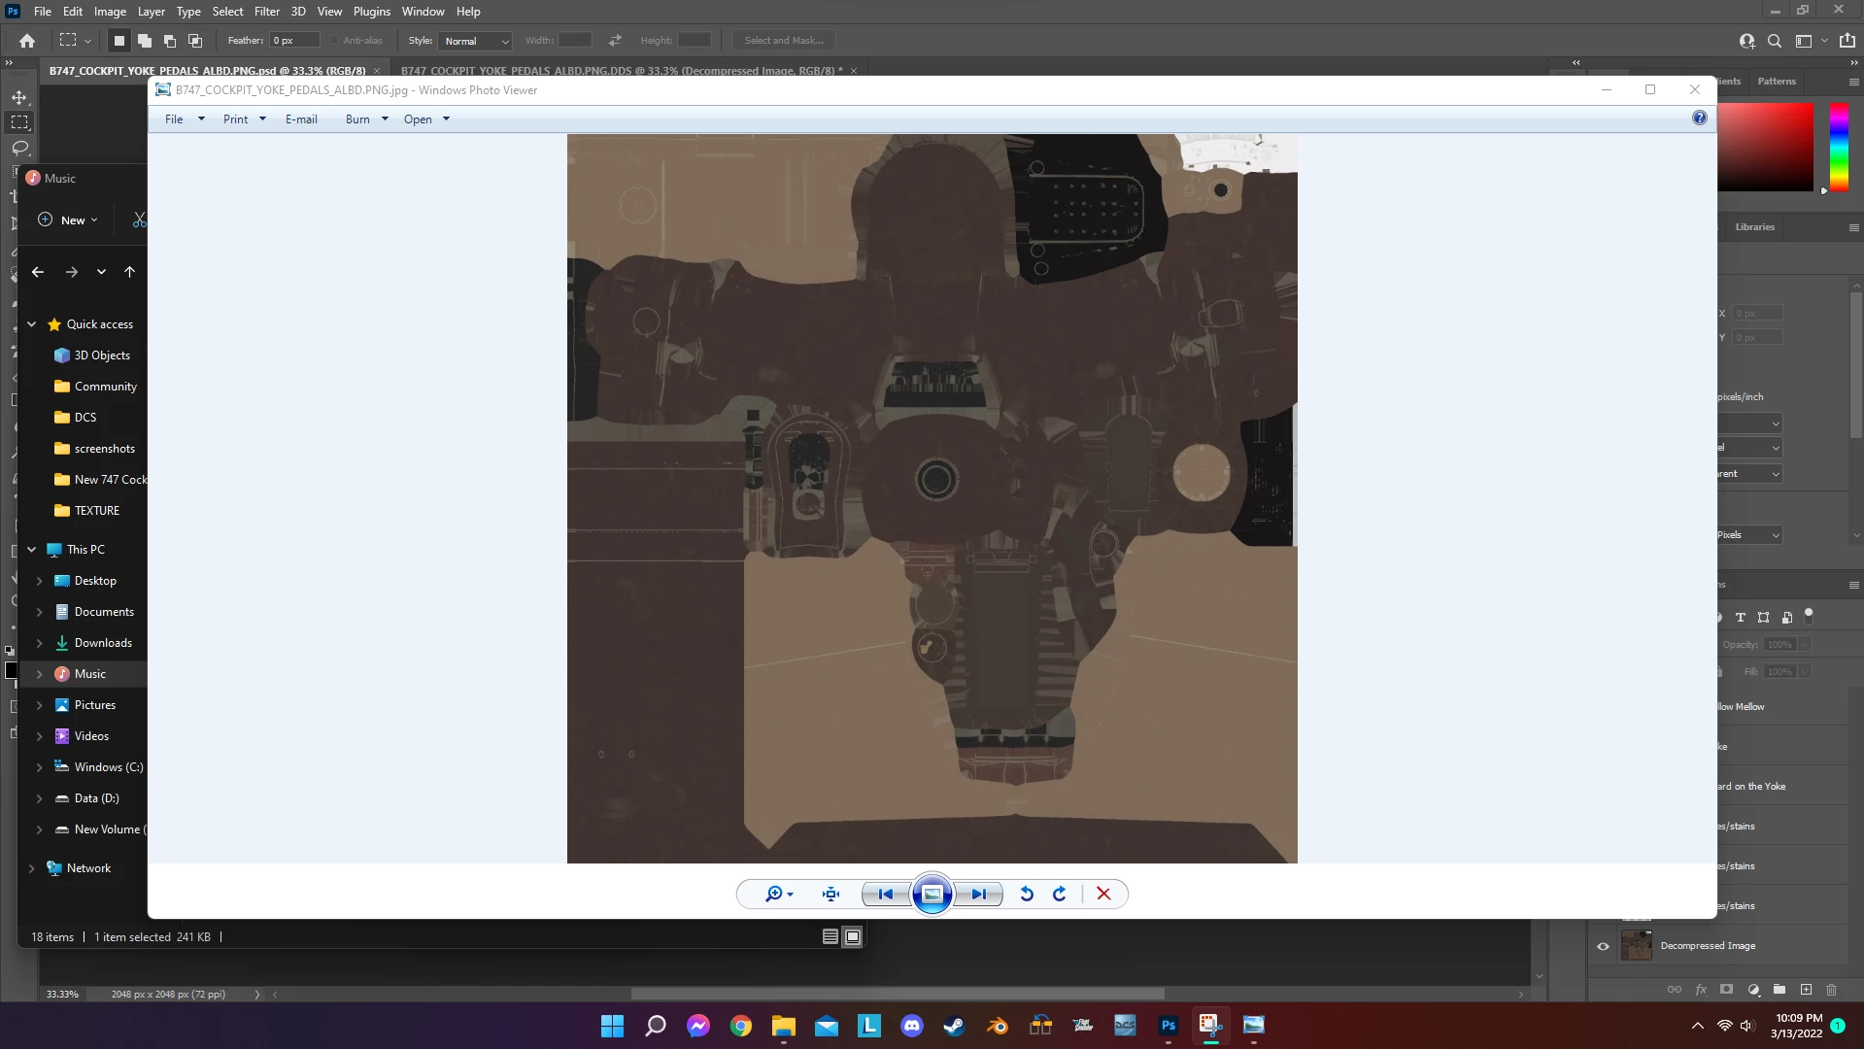Open Photoshop Filter menu

267,12
